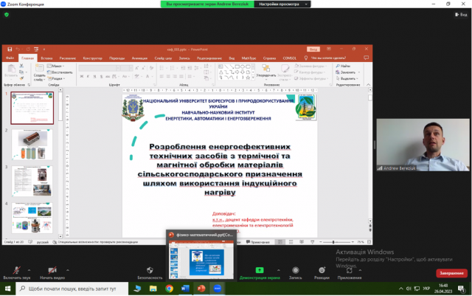Toggle Strikethrough formatting in font group
This screenshot has height=296, width=472.
pos(108,77)
